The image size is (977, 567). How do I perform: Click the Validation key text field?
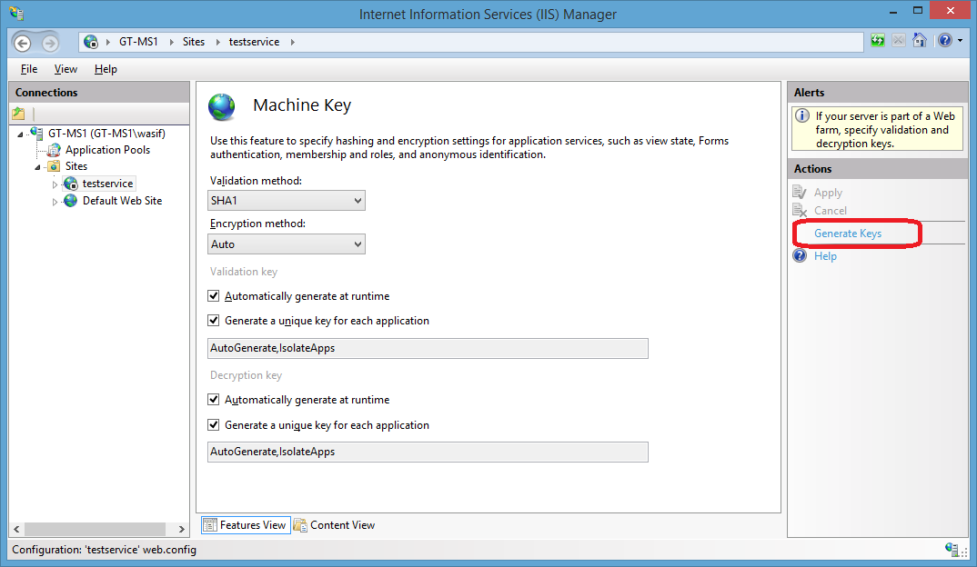[x=428, y=348]
